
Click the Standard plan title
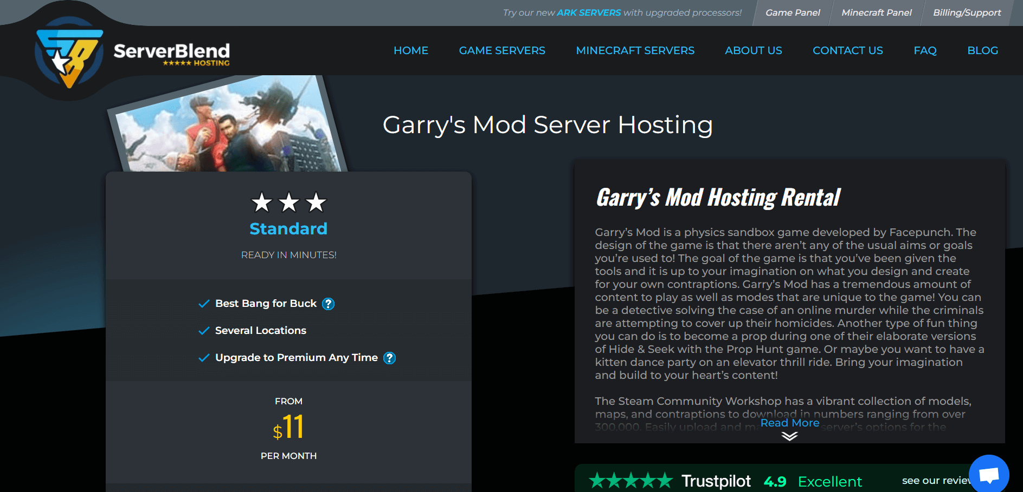click(x=288, y=229)
